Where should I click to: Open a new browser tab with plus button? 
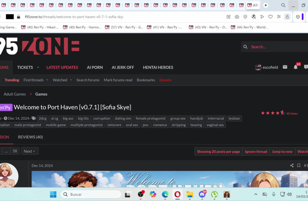(x=266, y=5)
